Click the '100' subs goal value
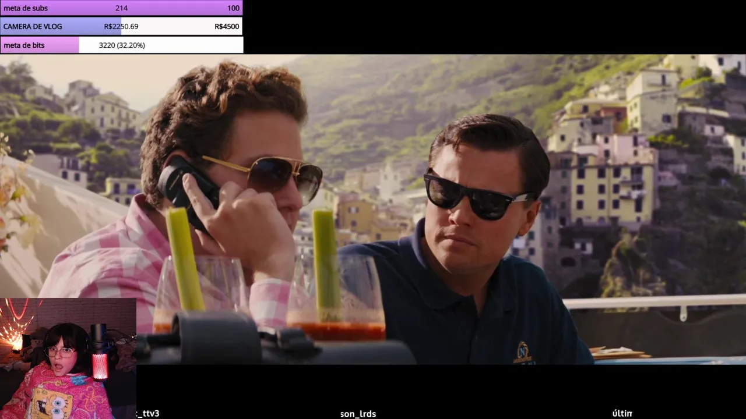This screenshot has height=419, width=746. pos(233,8)
